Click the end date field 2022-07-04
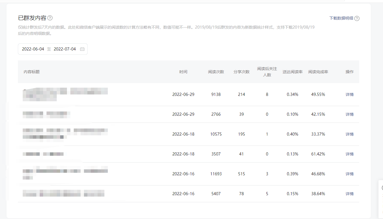 (x=65, y=49)
